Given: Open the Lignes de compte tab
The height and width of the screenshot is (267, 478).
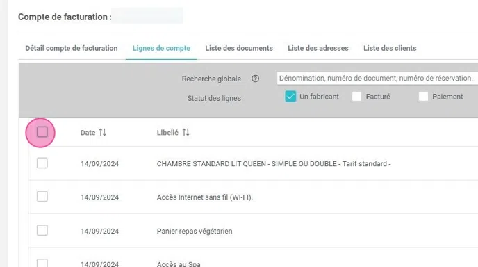Looking at the screenshot, I should (161, 48).
